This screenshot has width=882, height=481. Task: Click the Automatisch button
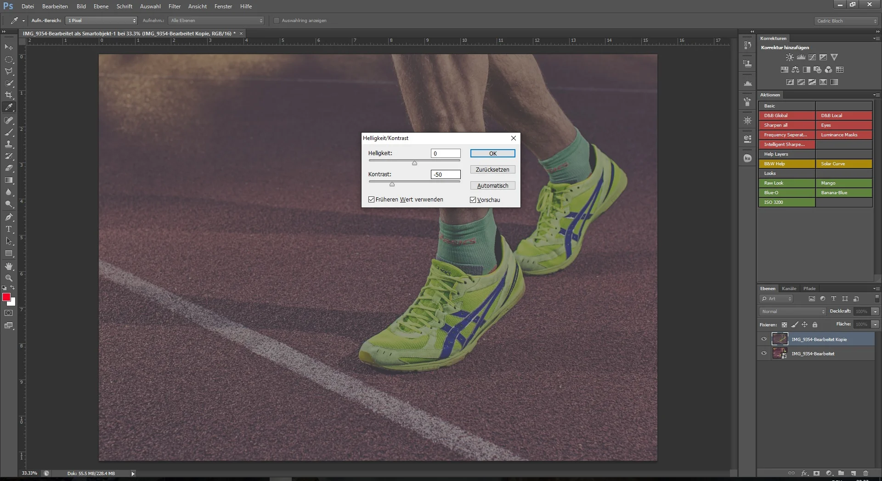pos(492,186)
